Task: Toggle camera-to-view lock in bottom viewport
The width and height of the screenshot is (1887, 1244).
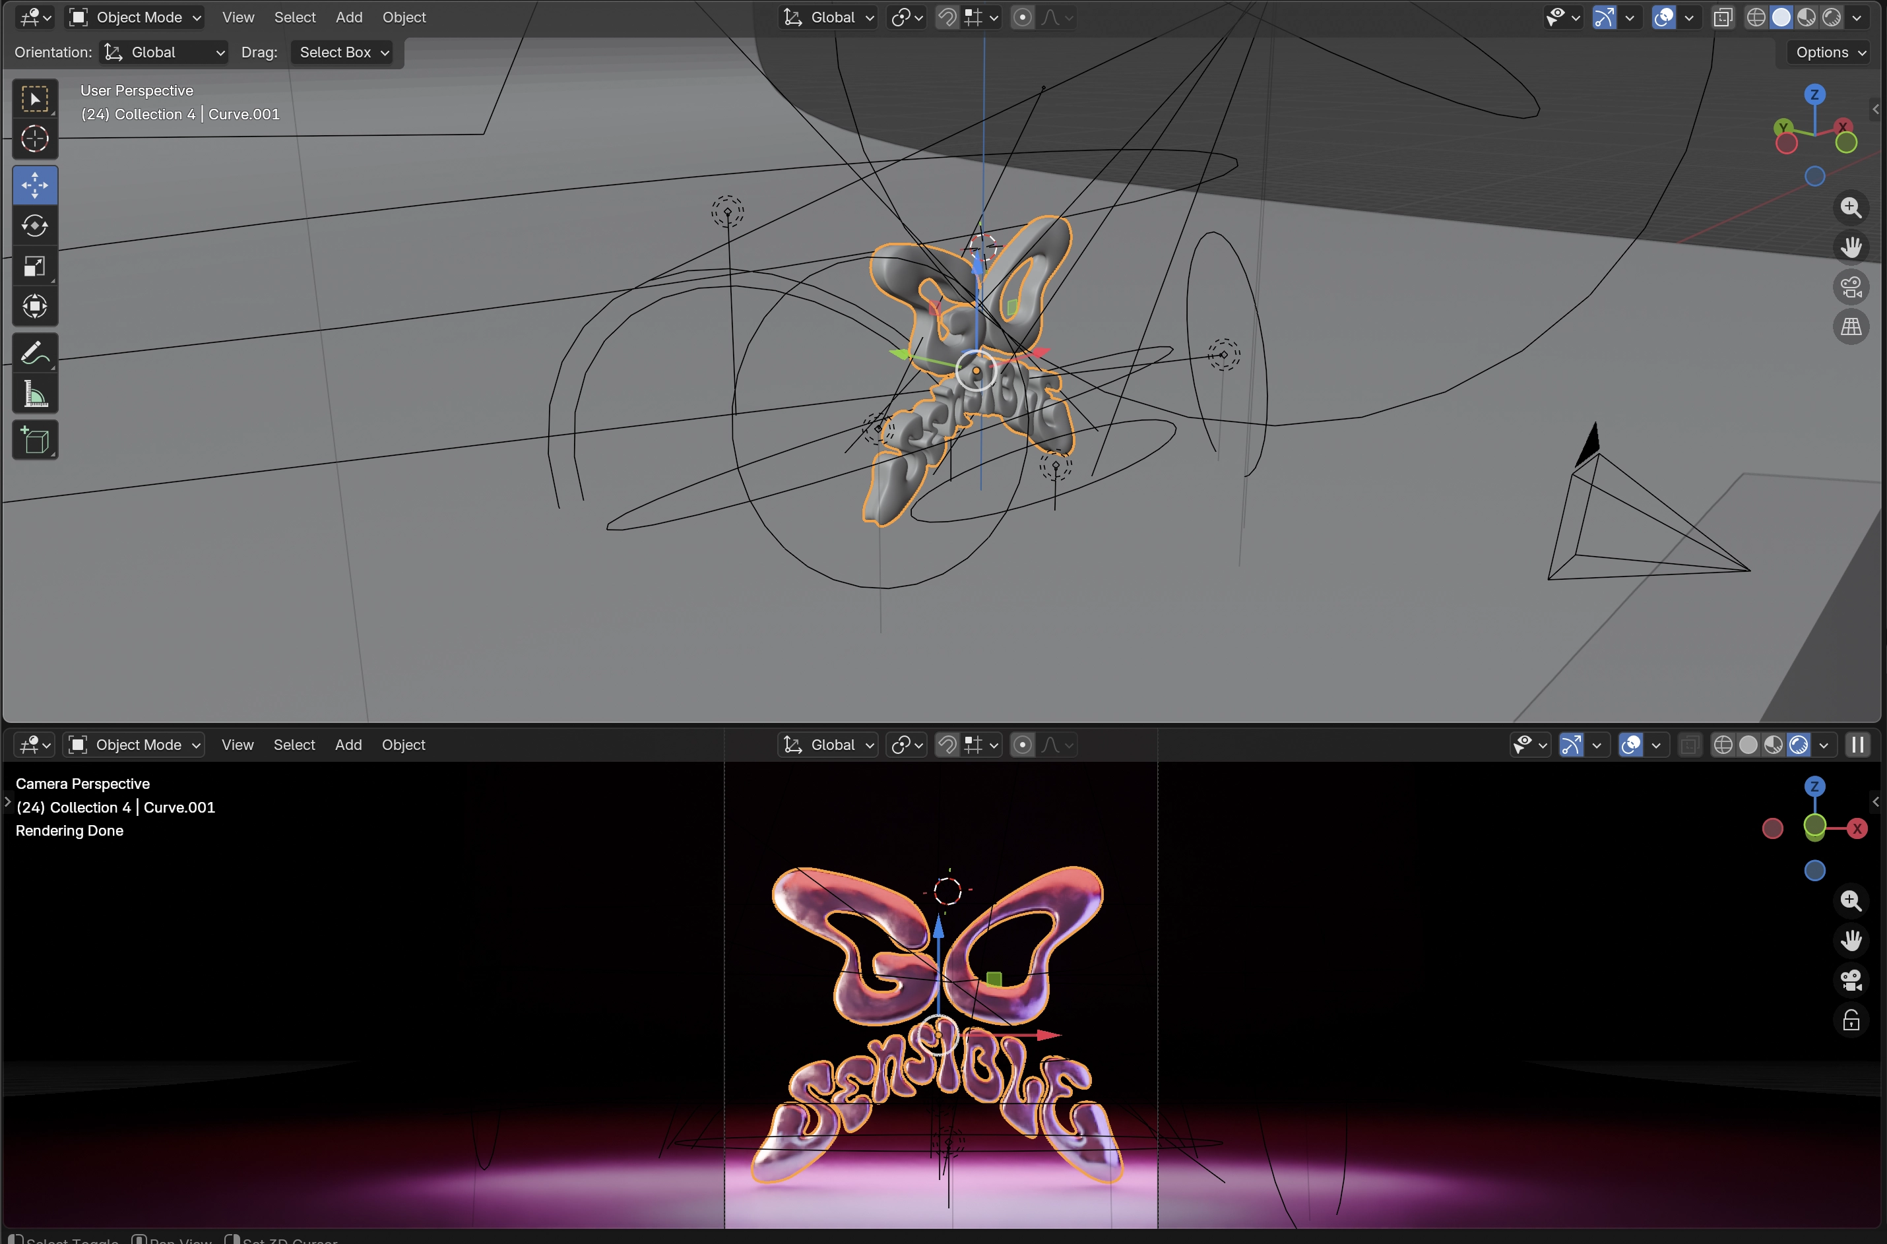Action: (x=1851, y=1020)
